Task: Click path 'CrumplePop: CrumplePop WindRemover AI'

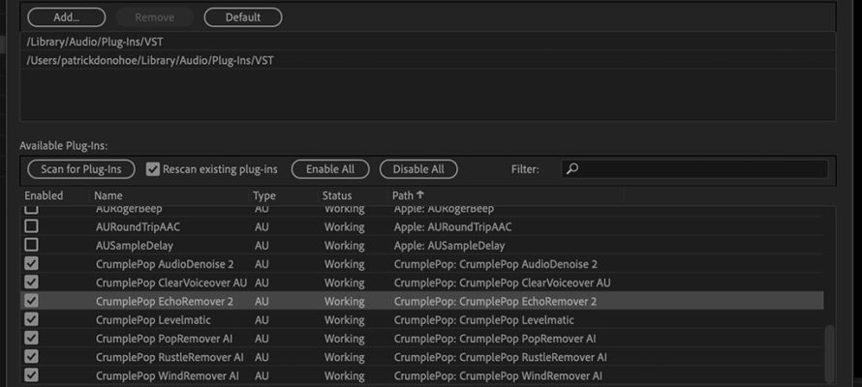Action: [498, 376]
